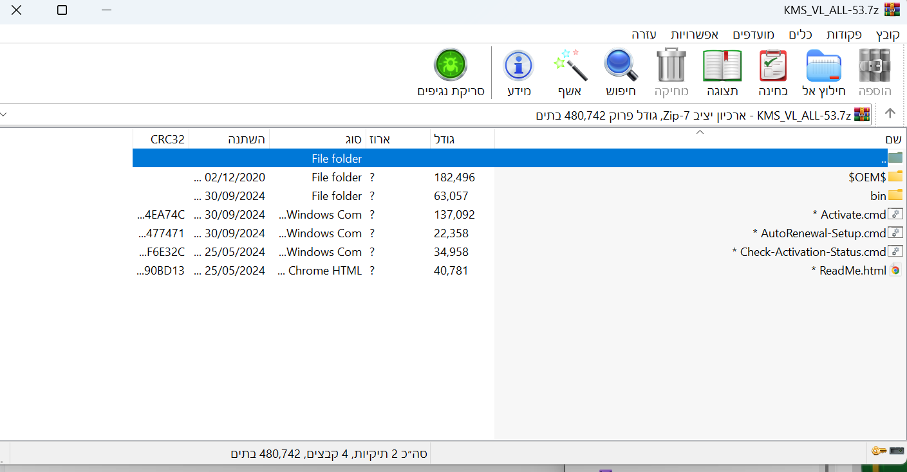Sort by Type (סוג) column header
The width and height of the screenshot is (907, 472).
coord(317,139)
